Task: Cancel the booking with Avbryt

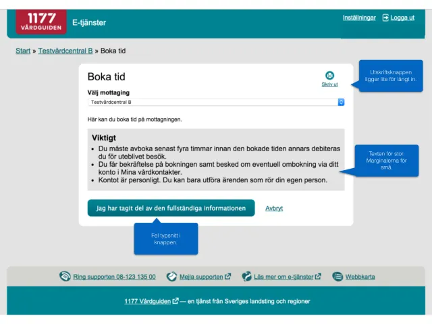Action: click(x=274, y=209)
